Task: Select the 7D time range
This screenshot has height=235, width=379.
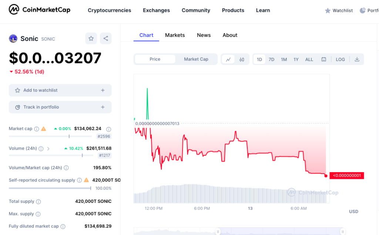Action: click(x=271, y=59)
